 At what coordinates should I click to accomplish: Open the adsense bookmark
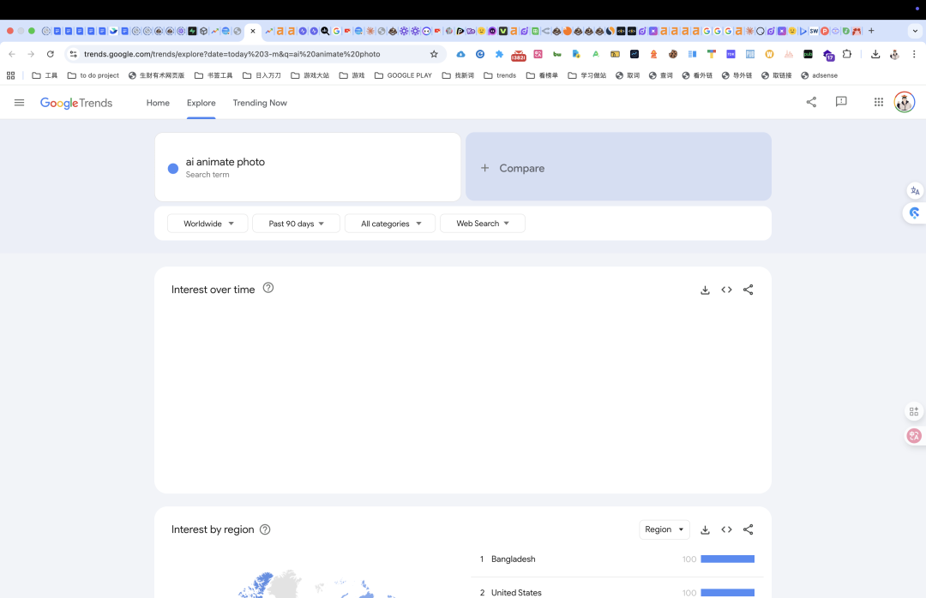(x=819, y=75)
